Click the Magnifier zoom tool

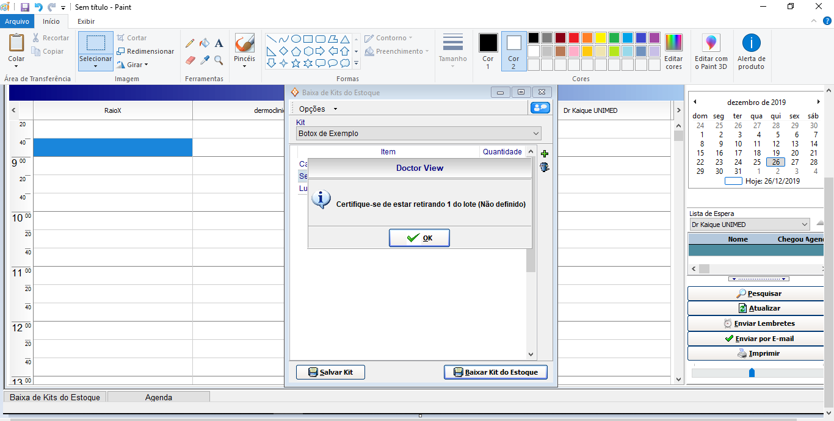coord(219,60)
